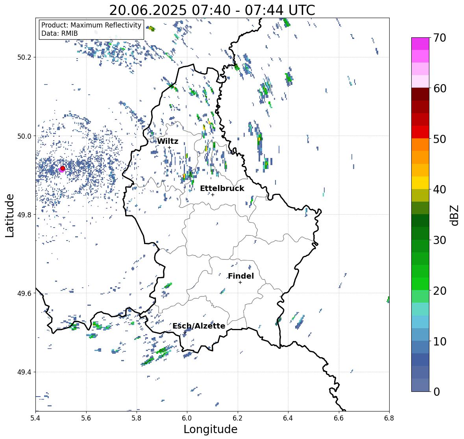The height and width of the screenshot is (439, 464).
Task: Click the cross marker under Findel
Action: (240, 283)
